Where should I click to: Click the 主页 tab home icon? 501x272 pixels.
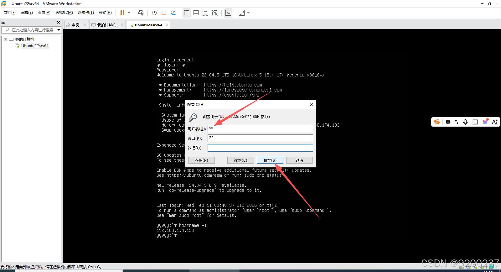[x=68, y=25]
